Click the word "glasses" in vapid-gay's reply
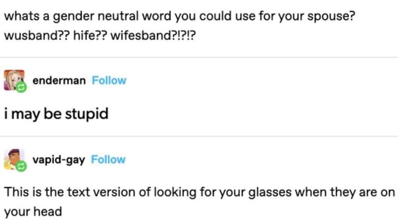This screenshot has width=398, height=221. [270, 192]
